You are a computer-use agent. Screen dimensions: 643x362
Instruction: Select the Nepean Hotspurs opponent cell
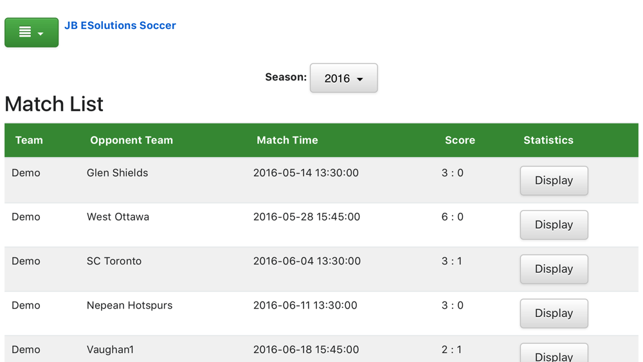tap(129, 305)
